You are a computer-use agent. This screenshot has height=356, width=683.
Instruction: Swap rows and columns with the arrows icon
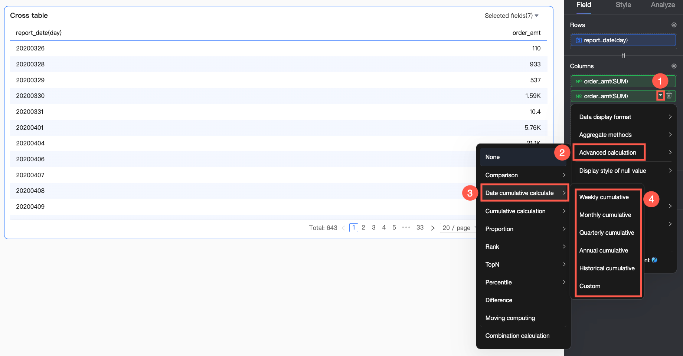click(x=624, y=56)
